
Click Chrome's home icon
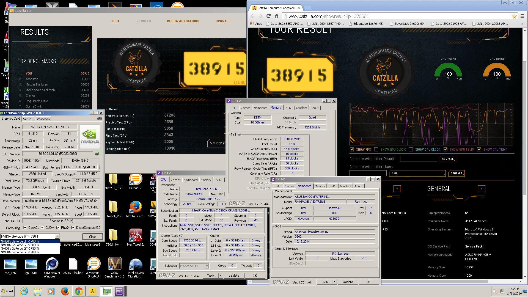tap(276, 16)
